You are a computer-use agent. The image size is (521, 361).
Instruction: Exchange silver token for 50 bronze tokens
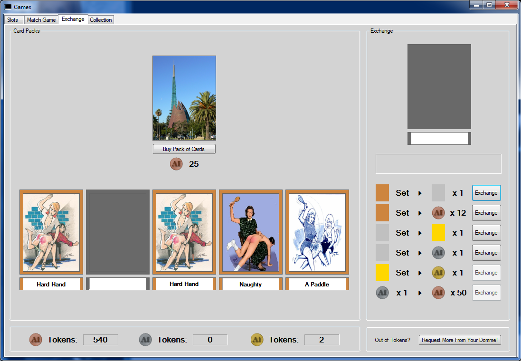(486, 293)
